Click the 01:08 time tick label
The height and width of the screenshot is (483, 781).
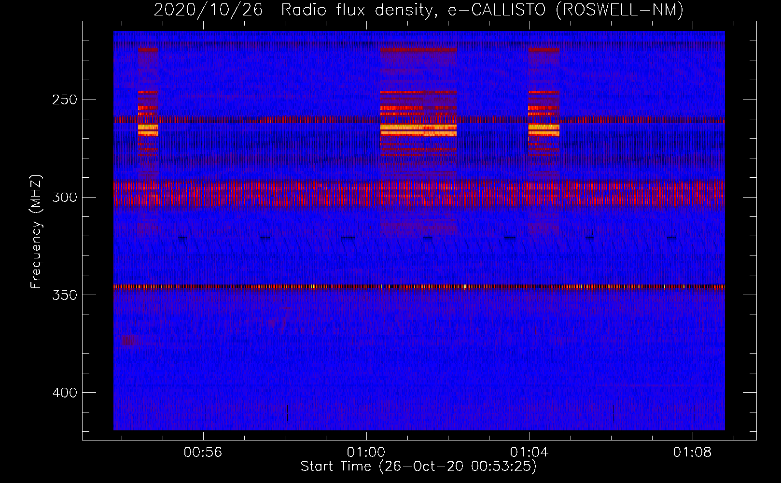click(x=693, y=452)
